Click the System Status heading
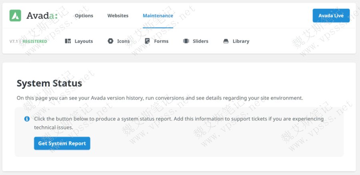This screenshot has width=360, height=175. 49,83
